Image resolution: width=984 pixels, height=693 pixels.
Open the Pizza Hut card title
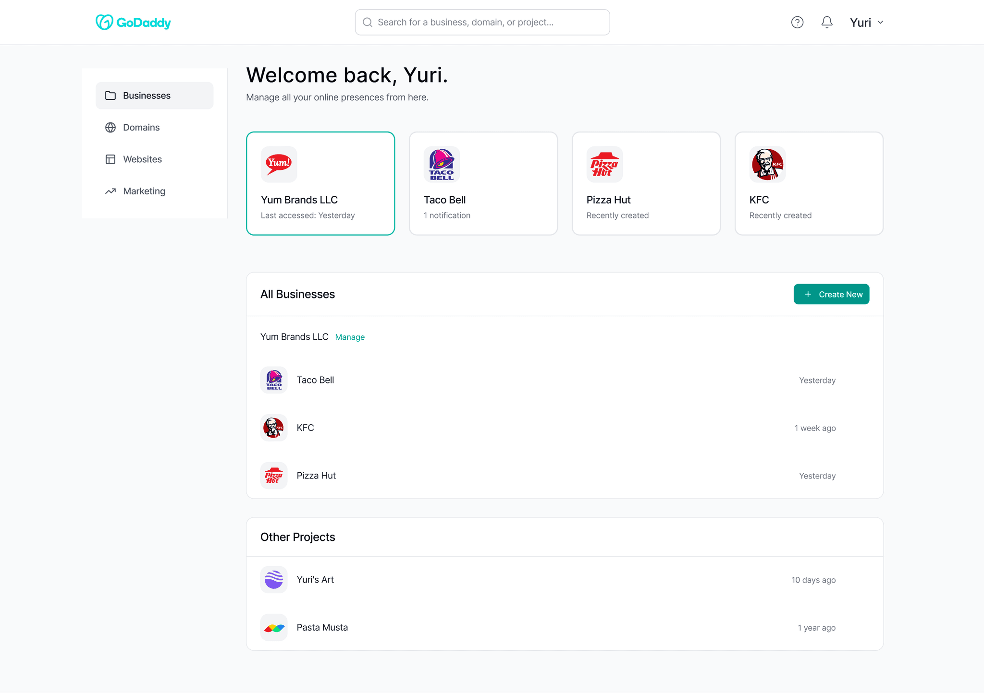click(x=609, y=200)
